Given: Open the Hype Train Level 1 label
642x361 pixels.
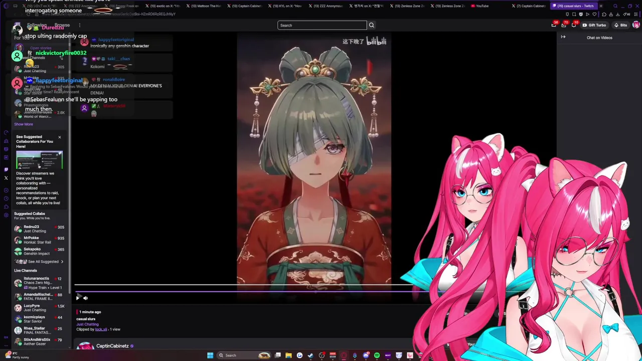Looking at the screenshot, I should (x=43, y=288).
